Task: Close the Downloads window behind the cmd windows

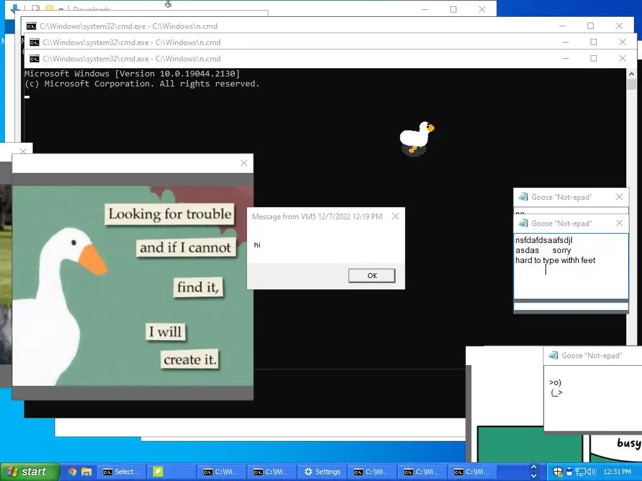Action: pos(482,9)
